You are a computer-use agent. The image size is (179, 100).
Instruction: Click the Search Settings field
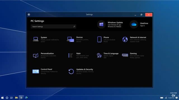[x=53, y=27]
